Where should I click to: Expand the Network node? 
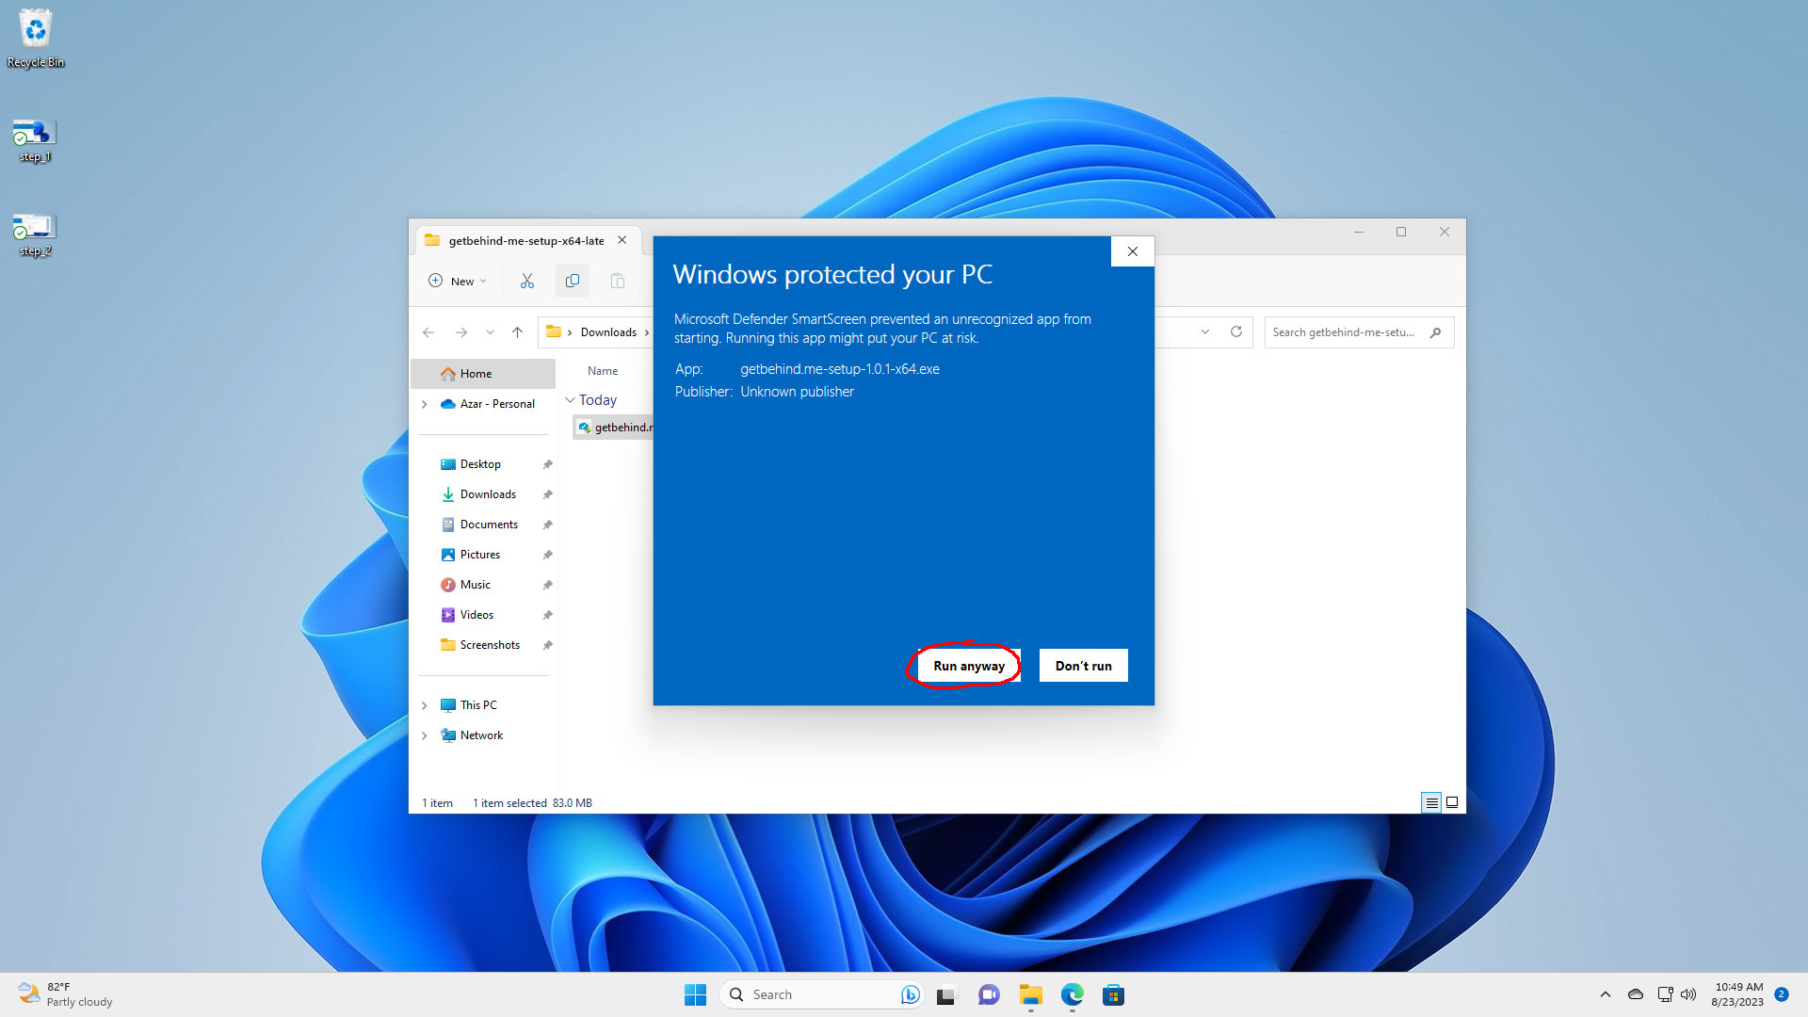click(425, 735)
